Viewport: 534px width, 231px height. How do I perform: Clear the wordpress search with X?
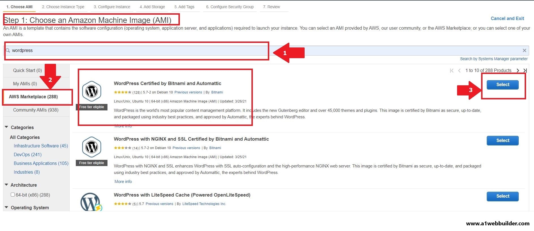pos(524,51)
